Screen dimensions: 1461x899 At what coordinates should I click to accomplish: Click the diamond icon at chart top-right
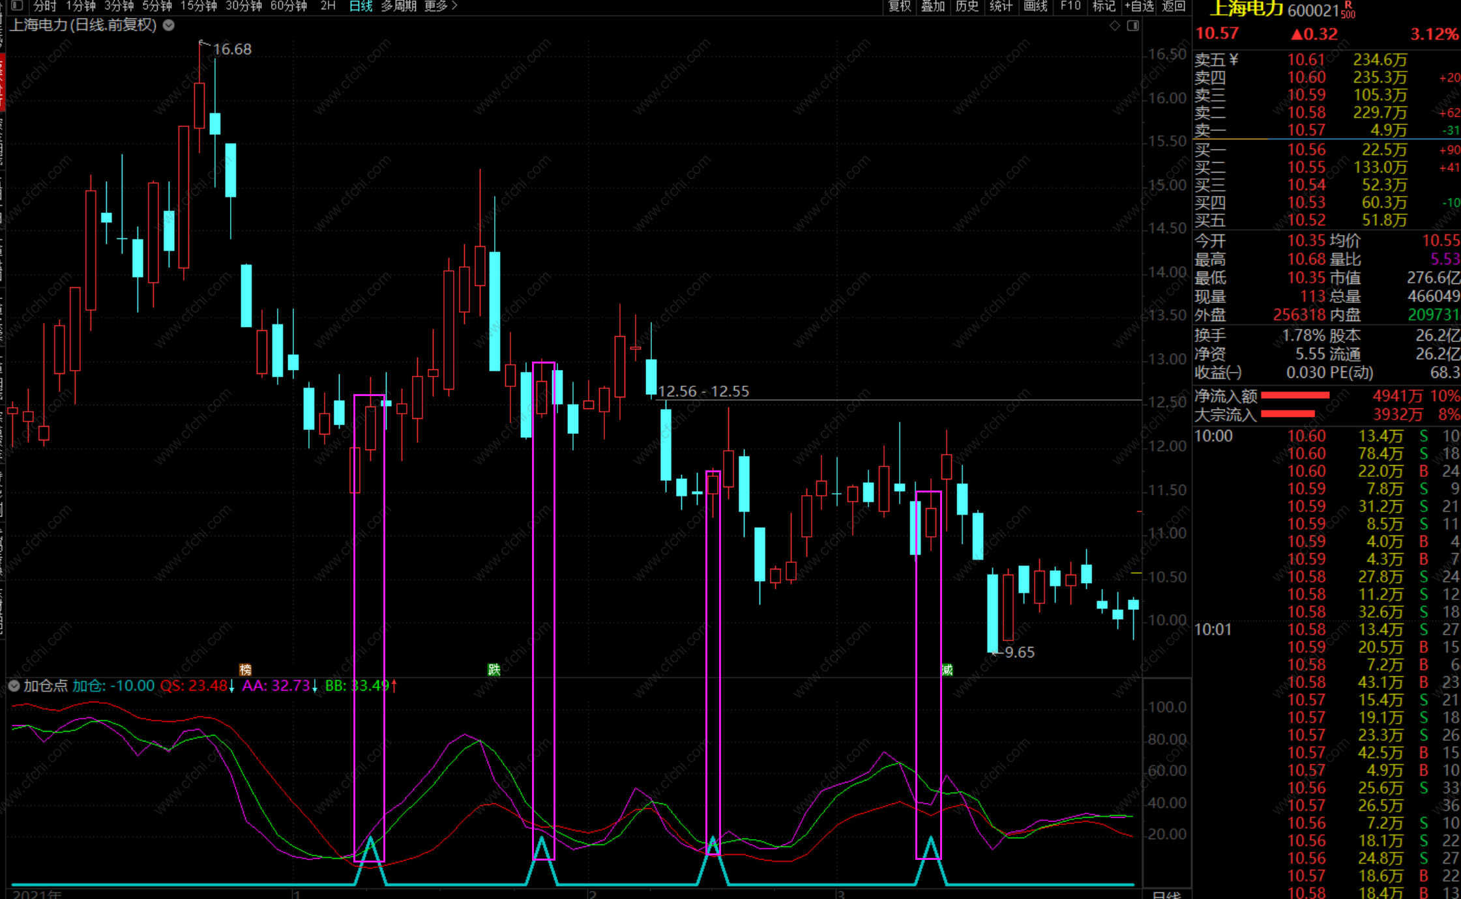click(1115, 25)
